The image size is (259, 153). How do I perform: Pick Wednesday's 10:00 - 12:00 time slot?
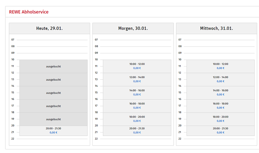coord(221,66)
